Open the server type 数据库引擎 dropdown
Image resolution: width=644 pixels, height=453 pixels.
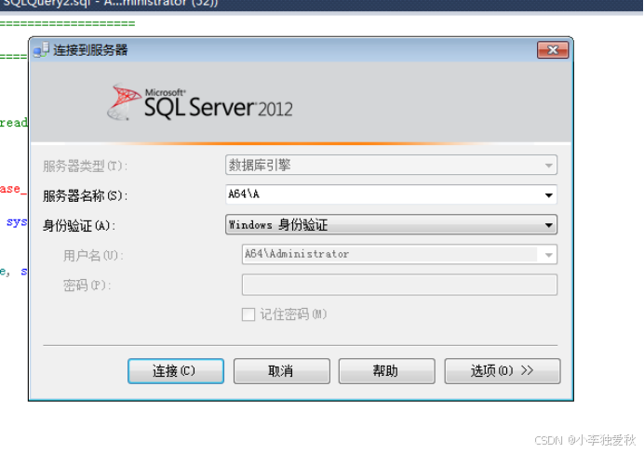391,165
